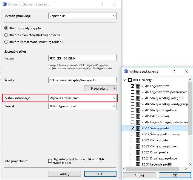Check ZE-12 Ściany według typów checkbox
Viewport: 193px width, 180px height.
click(133, 134)
